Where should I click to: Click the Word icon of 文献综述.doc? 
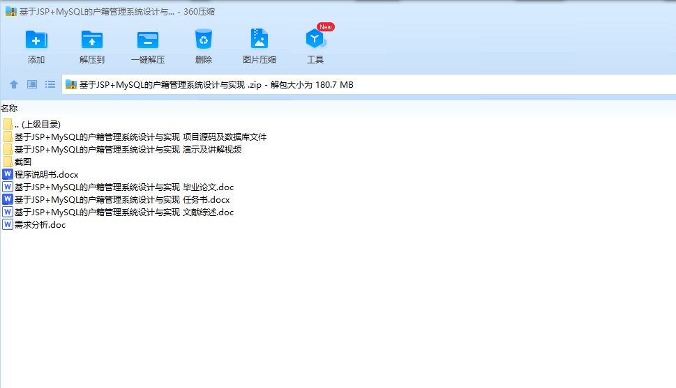pyautogui.click(x=8, y=212)
